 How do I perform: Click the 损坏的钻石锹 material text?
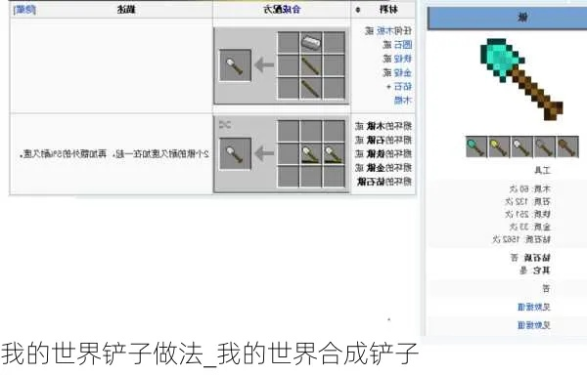[x=384, y=182]
